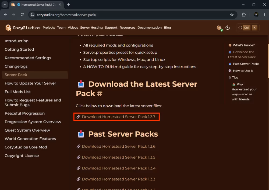Download Homestead Server Pack 1.3.5

coord(119,157)
